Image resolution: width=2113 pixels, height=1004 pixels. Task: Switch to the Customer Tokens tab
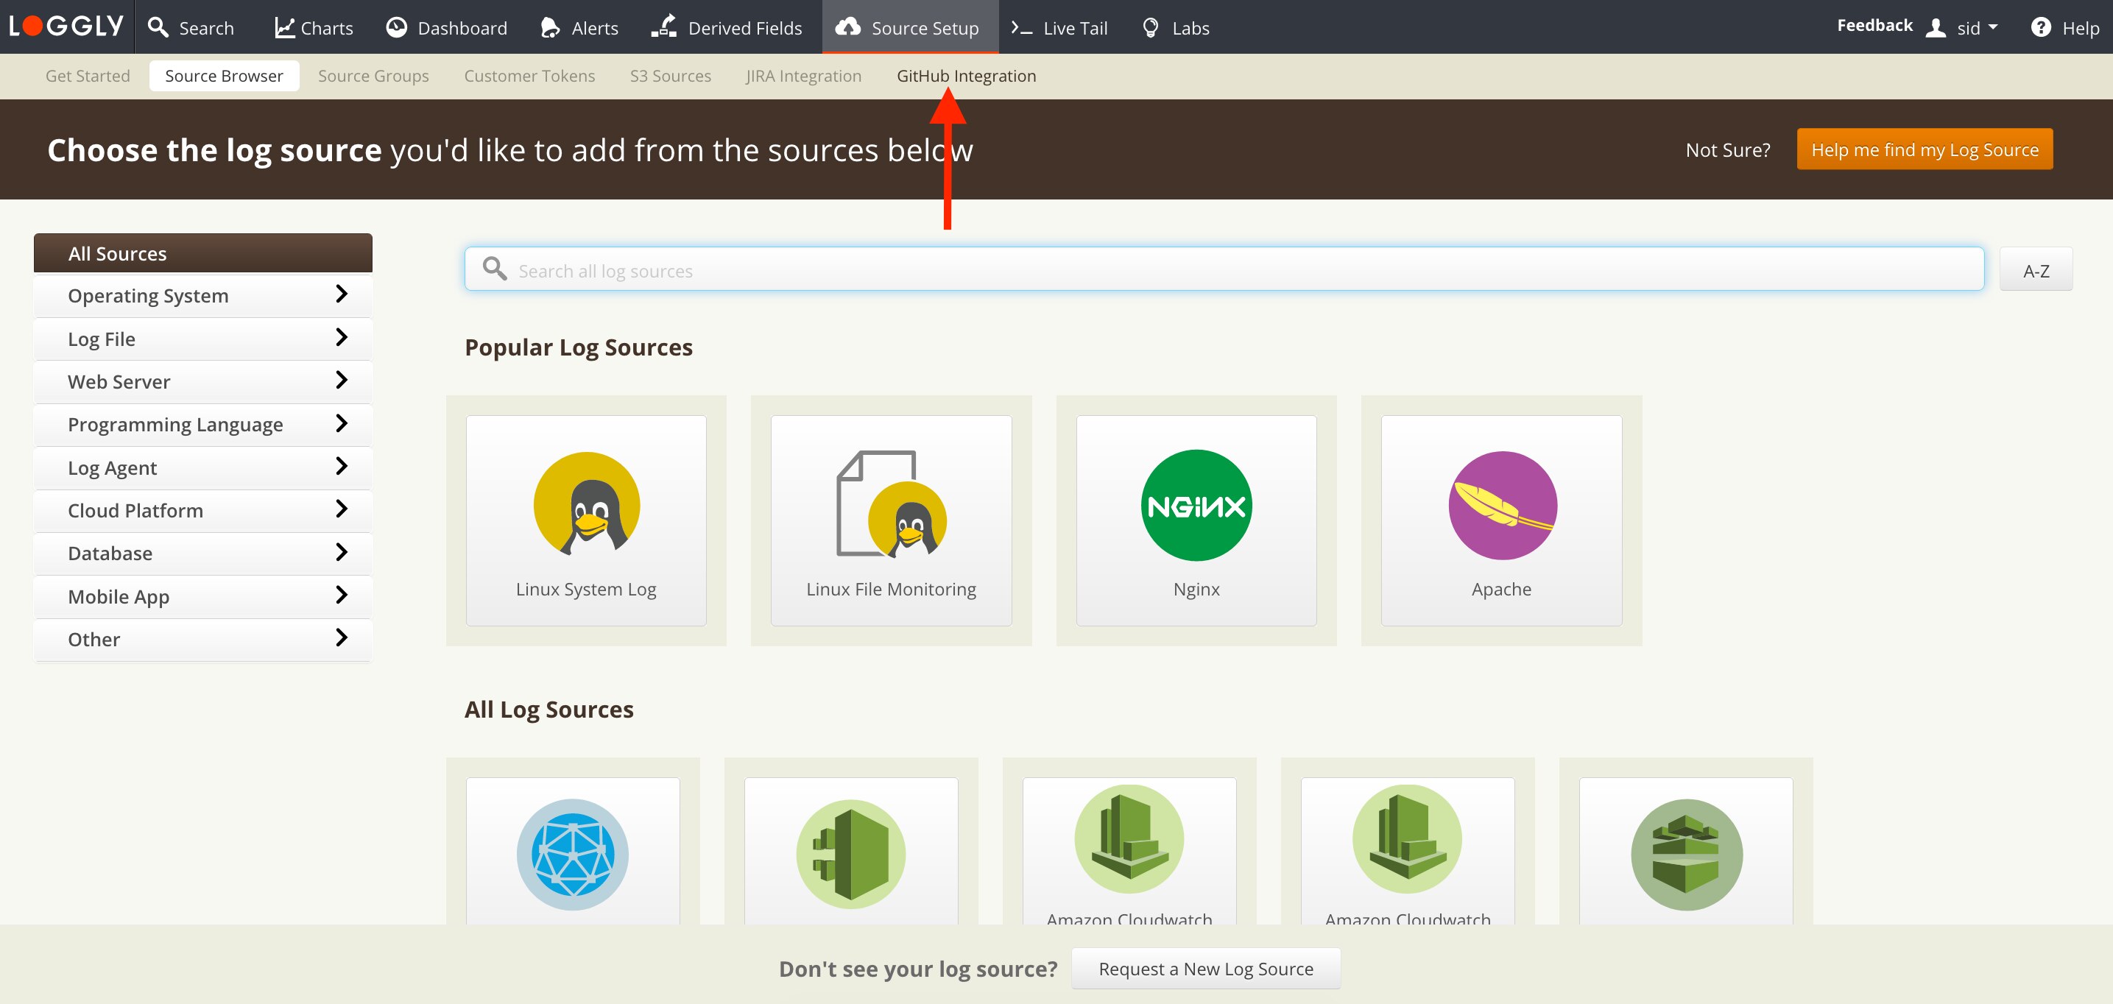coord(529,76)
